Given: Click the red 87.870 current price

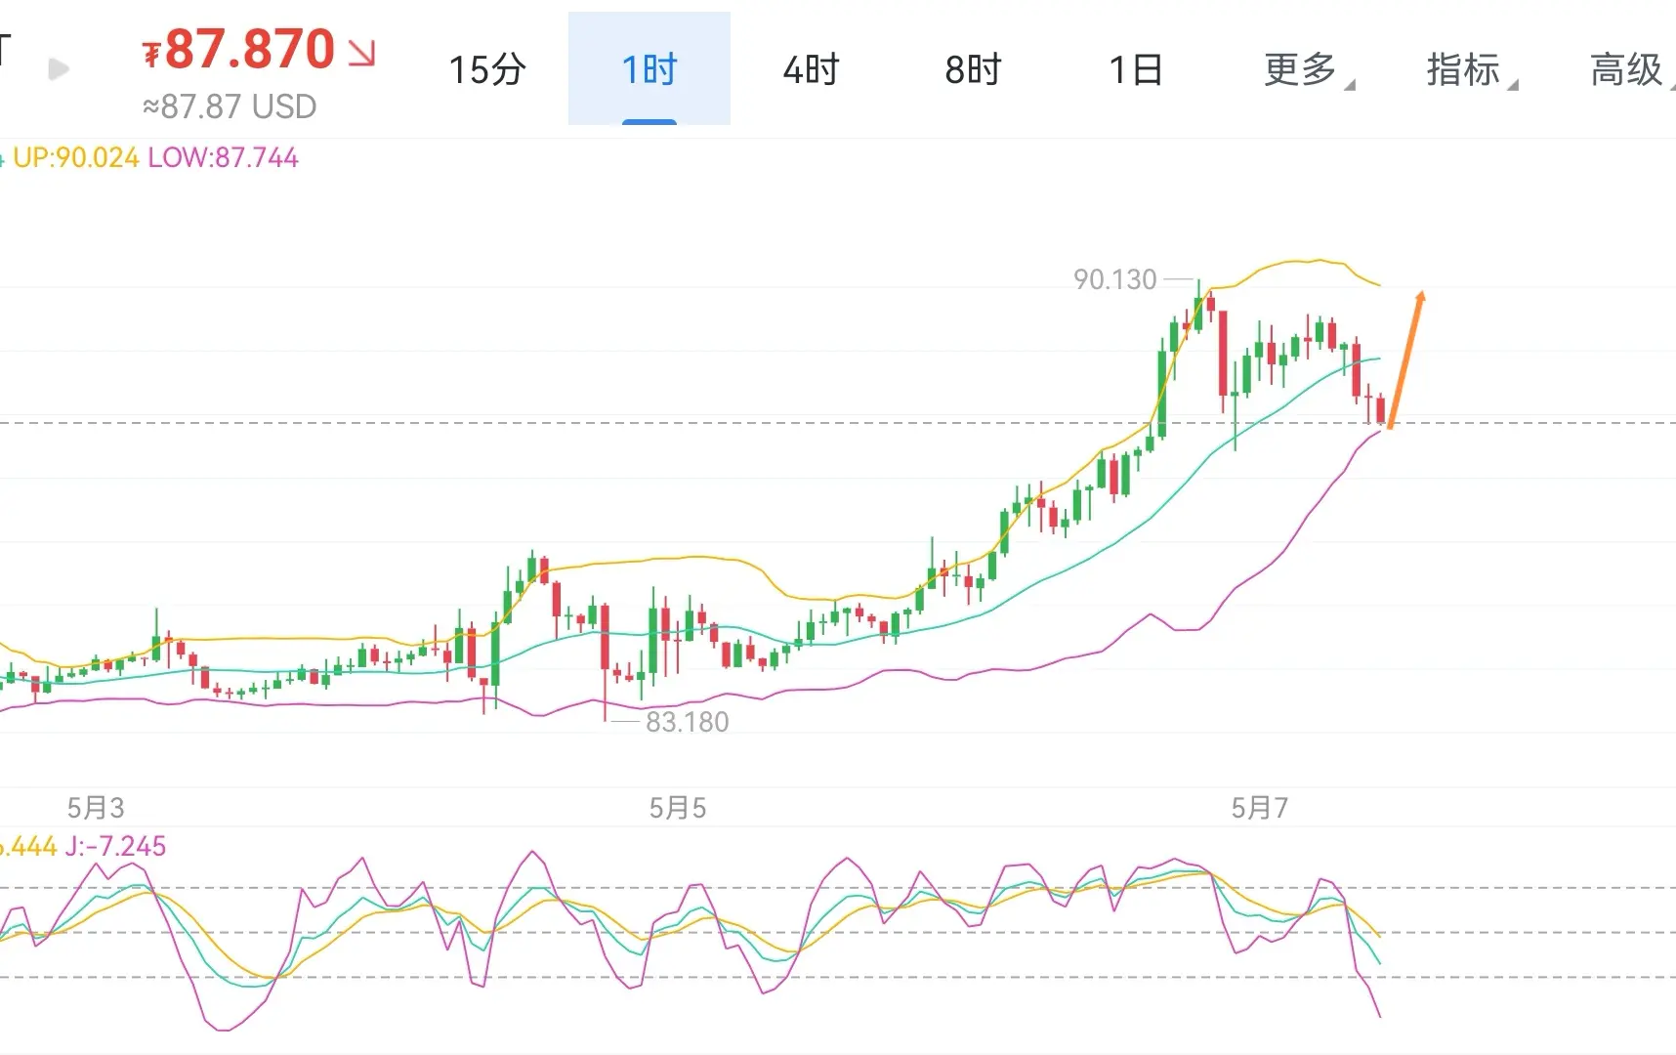Looking at the screenshot, I should [239, 49].
